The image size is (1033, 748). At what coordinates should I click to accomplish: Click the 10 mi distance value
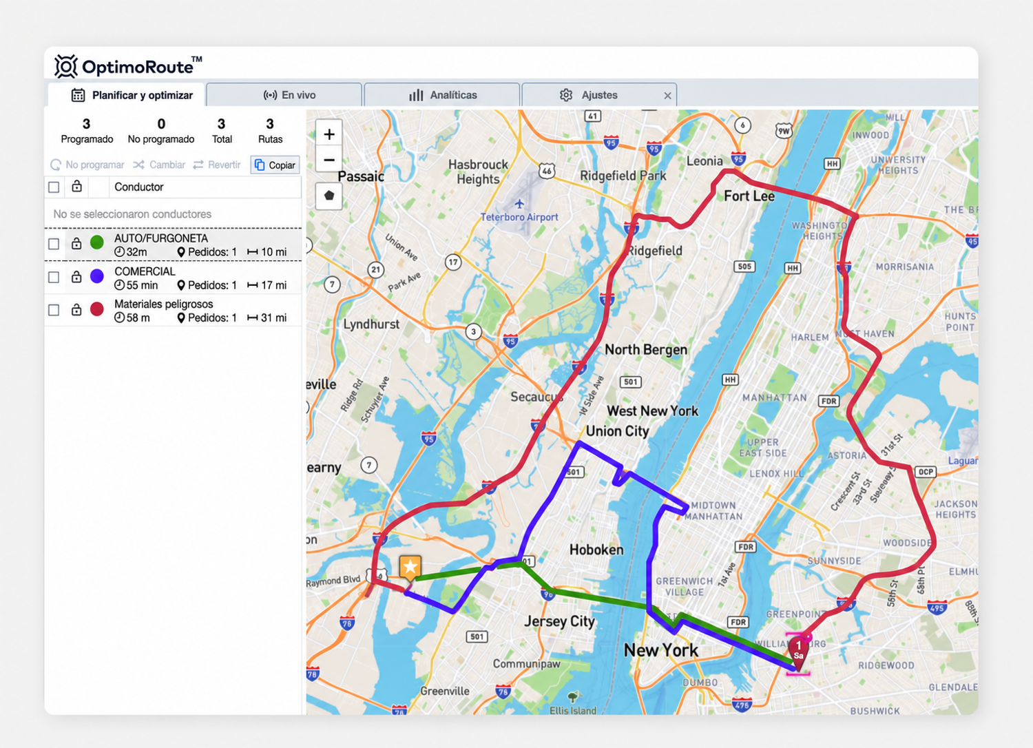coord(267,252)
